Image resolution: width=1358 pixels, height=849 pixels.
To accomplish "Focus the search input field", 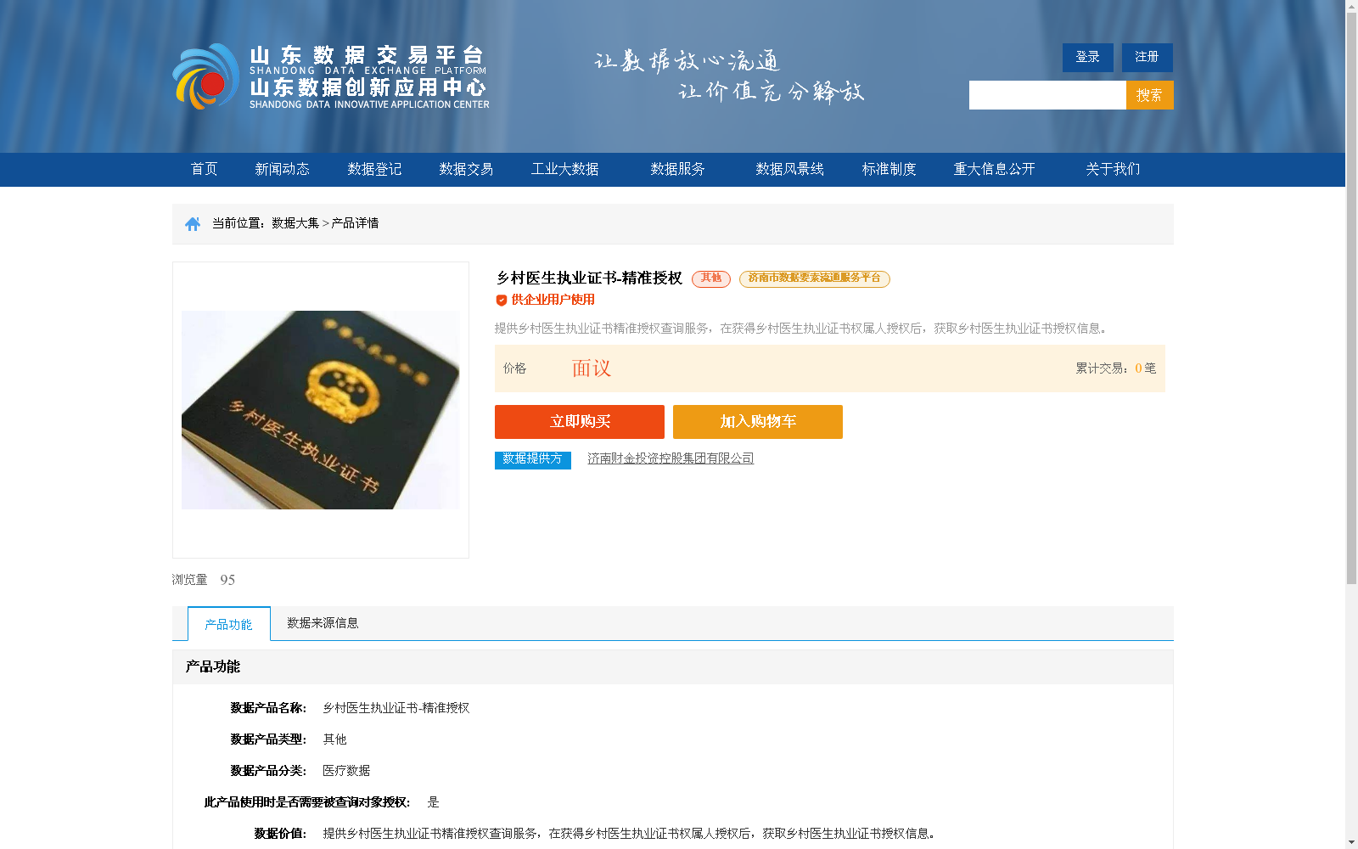I will (x=1047, y=95).
